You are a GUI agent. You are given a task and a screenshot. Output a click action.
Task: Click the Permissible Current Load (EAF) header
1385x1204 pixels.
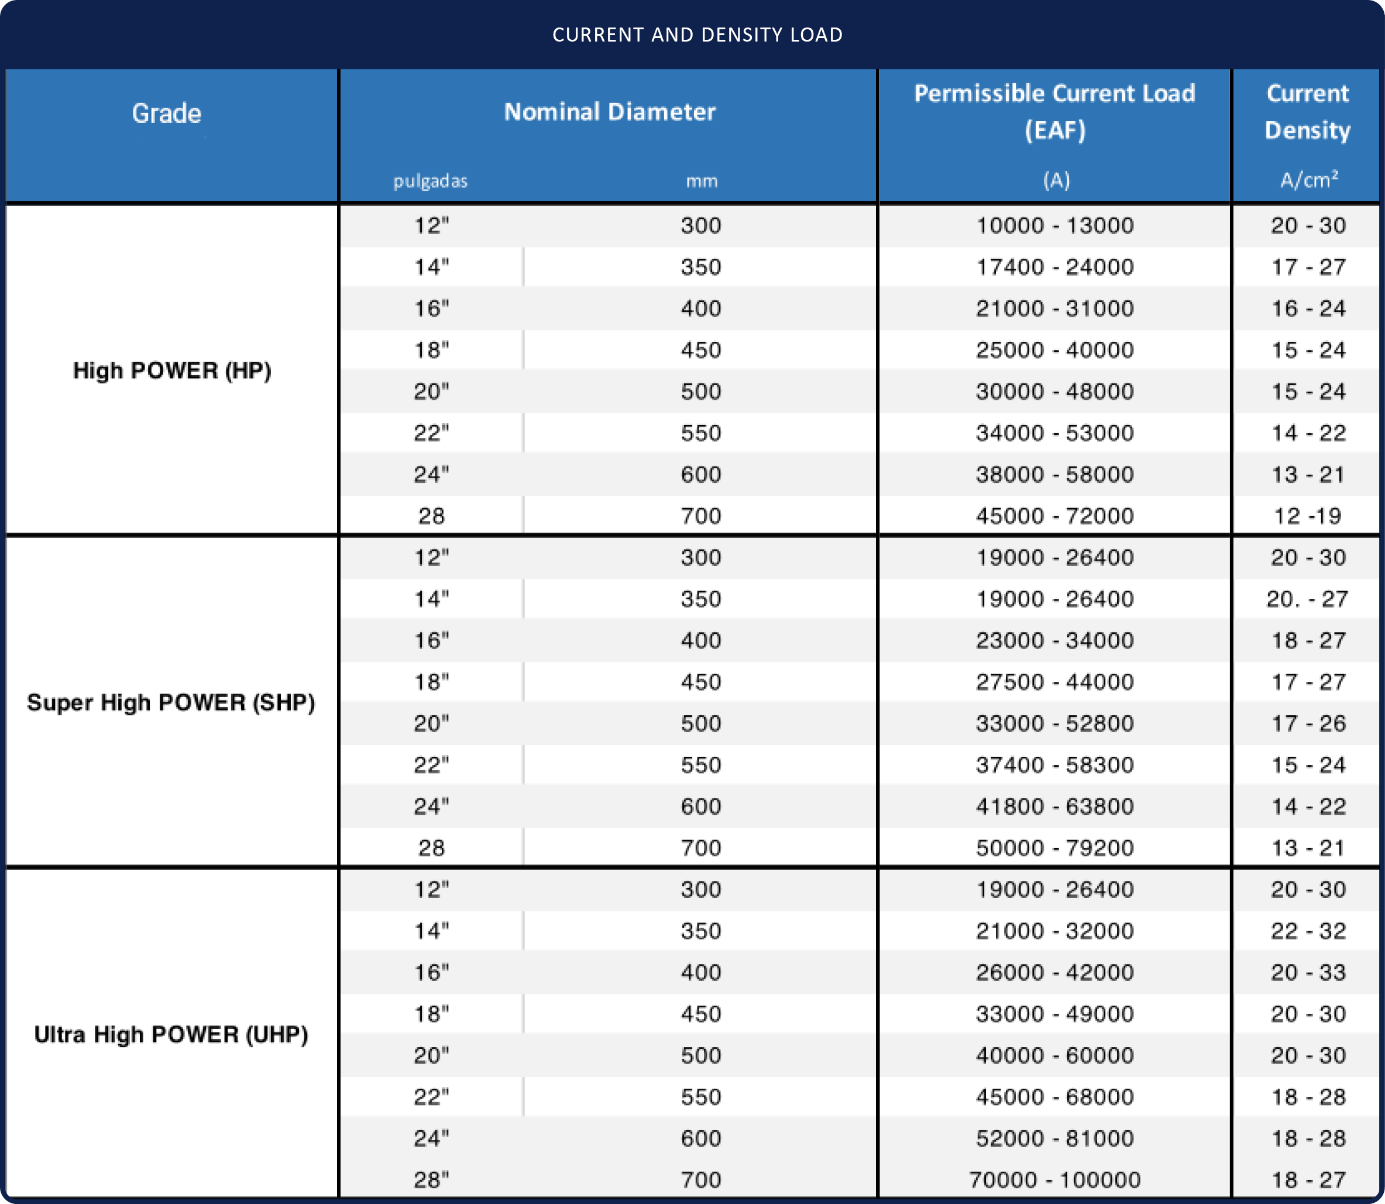tap(1054, 111)
